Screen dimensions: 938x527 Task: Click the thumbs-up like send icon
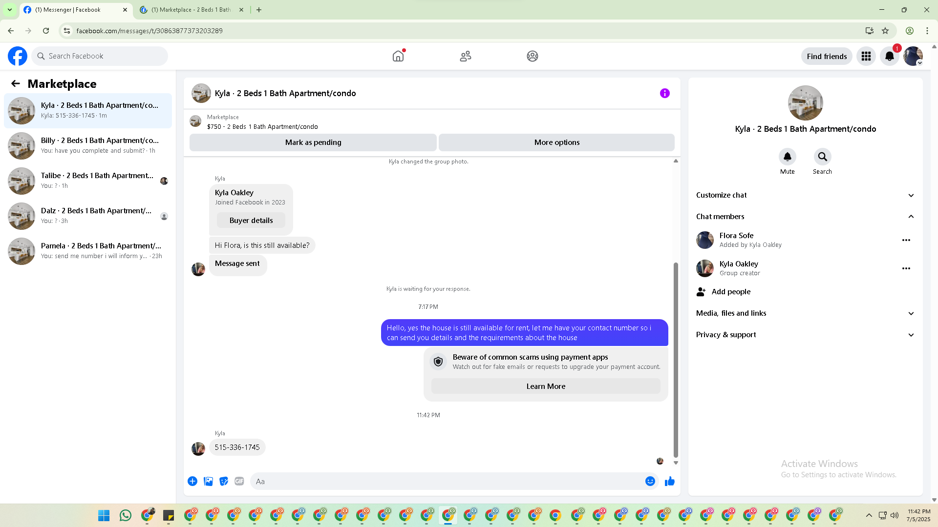(x=669, y=481)
